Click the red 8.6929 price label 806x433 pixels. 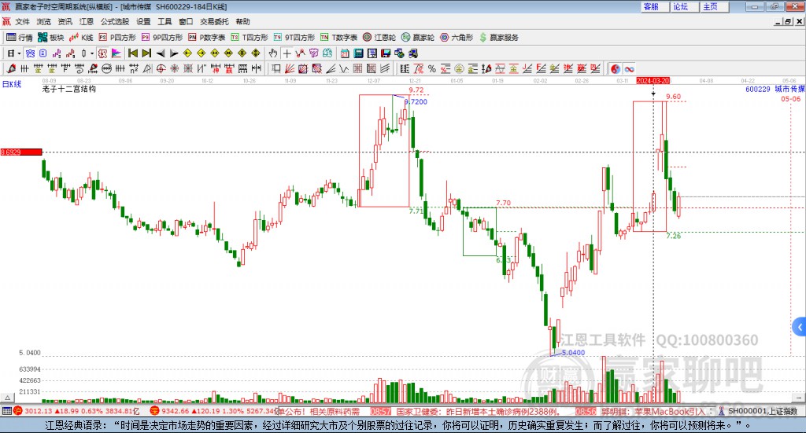(21, 152)
